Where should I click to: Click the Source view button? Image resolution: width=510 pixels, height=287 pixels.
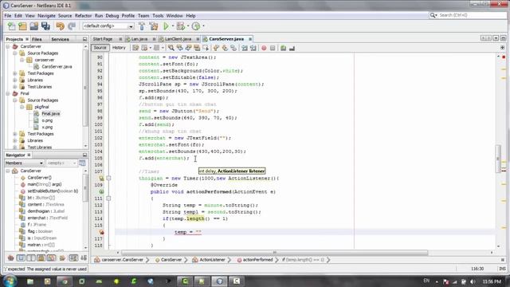pos(100,48)
